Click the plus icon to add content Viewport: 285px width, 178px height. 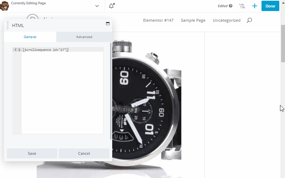(x=255, y=6)
